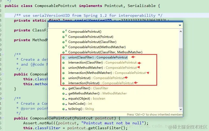209x131 pixels.
Task: Click green icon beside intersection(MethodMatcher)
Action: click(63, 73)
